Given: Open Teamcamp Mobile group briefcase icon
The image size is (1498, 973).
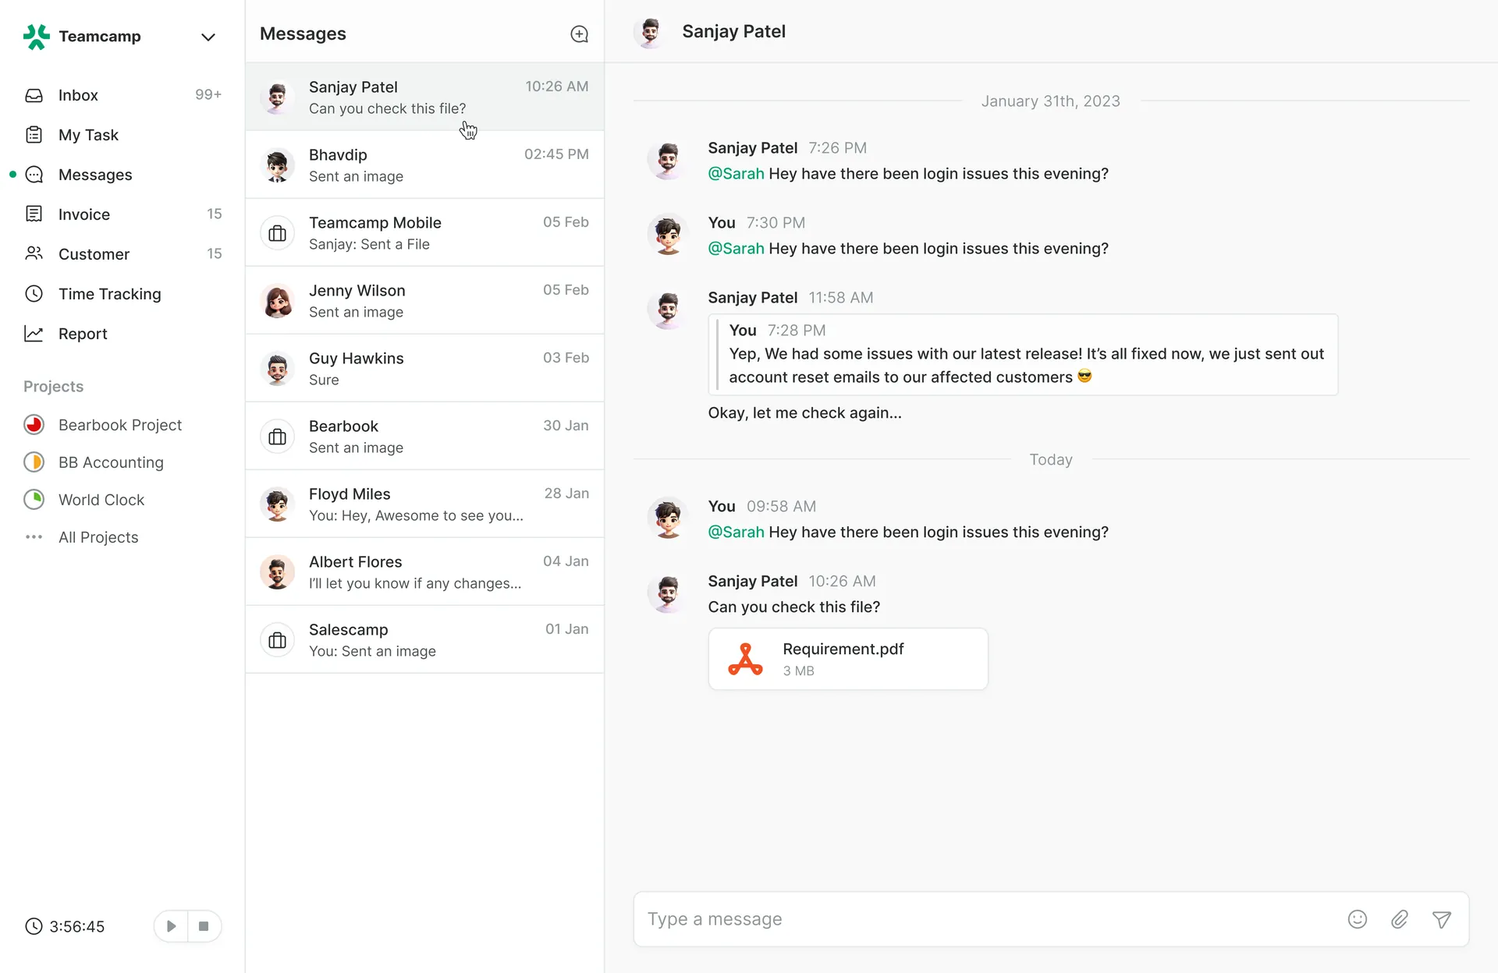Looking at the screenshot, I should pyautogui.click(x=277, y=233).
